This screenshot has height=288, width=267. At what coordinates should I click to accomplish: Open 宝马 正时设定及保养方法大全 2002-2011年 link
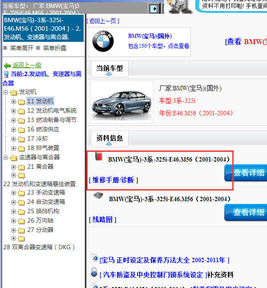coord(164,260)
